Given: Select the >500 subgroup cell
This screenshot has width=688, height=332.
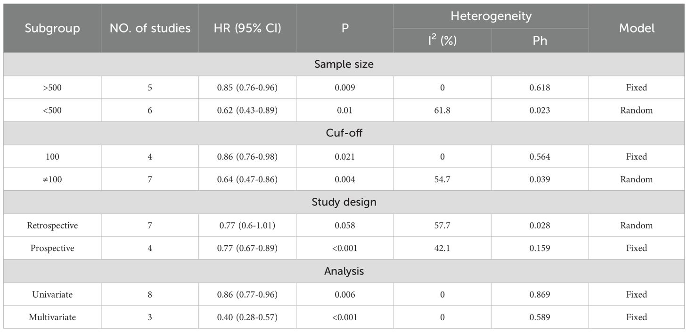Looking at the screenshot, I should [52, 87].
